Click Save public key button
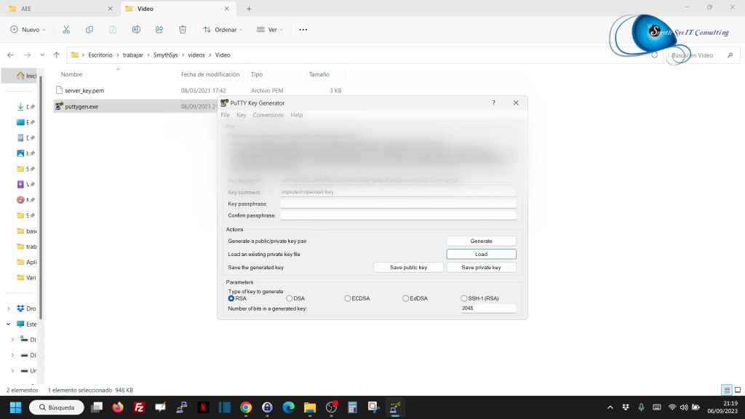 [x=409, y=268]
